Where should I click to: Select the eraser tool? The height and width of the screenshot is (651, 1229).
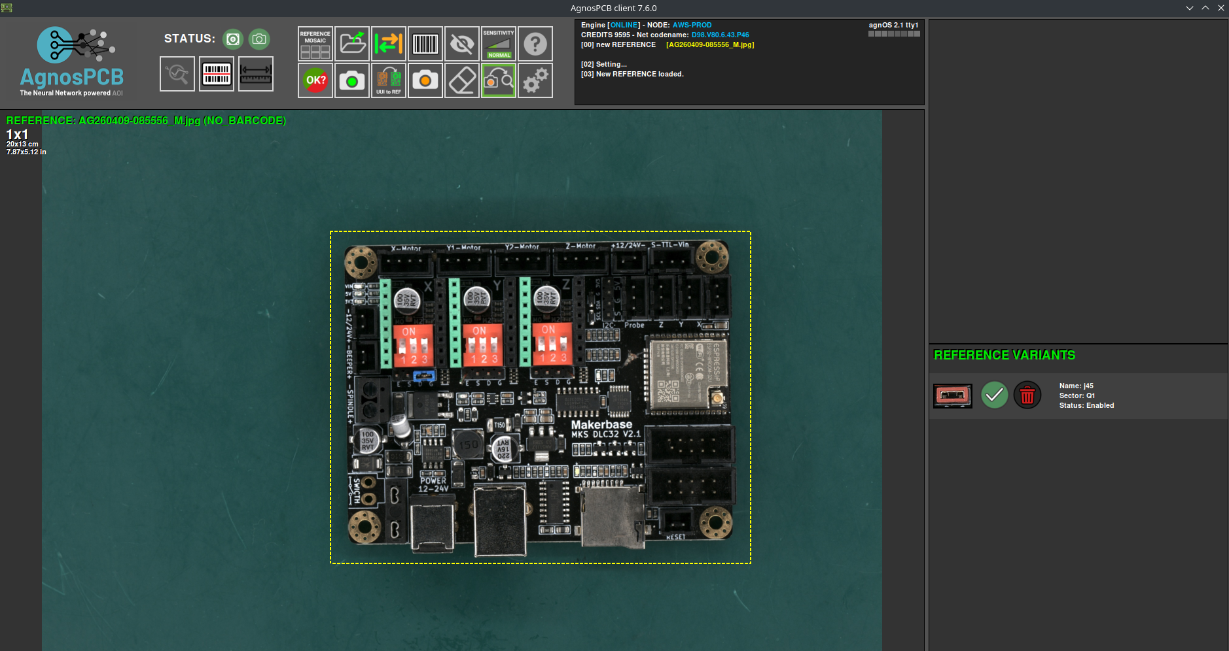(462, 80)
